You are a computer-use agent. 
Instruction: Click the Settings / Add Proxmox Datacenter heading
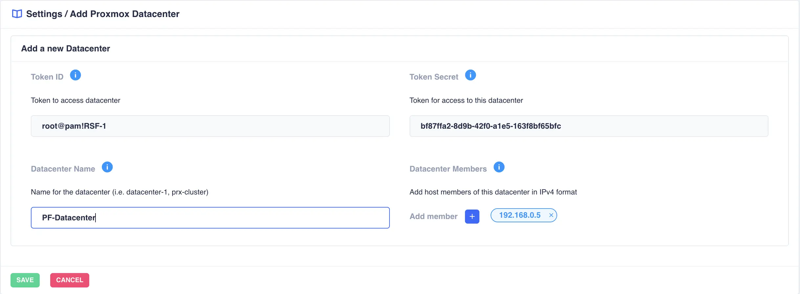[x=103, y=14]
